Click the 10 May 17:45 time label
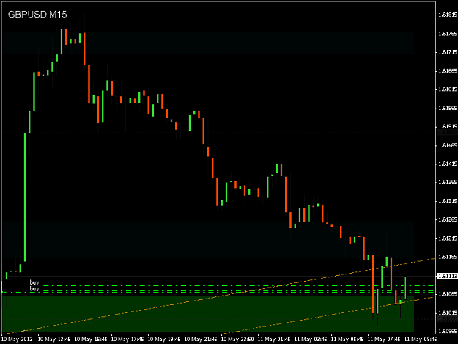This screenshot has height=344, width=458. (128, 339)
